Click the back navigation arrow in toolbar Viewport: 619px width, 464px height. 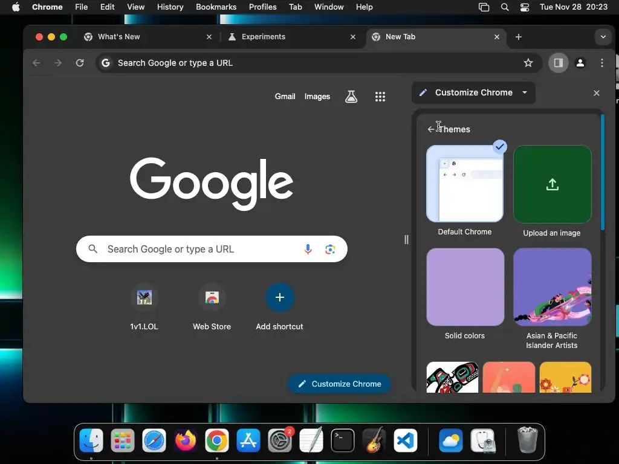click(36, 63)
